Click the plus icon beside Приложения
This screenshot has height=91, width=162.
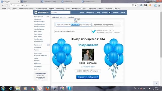click(48, 45)
